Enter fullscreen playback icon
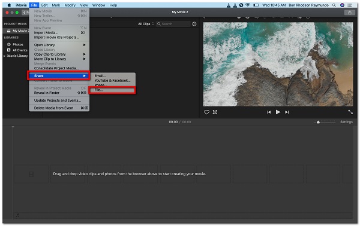Image resolution: width=360 pixels, height=226 pixels. click(x=350, y=112)
